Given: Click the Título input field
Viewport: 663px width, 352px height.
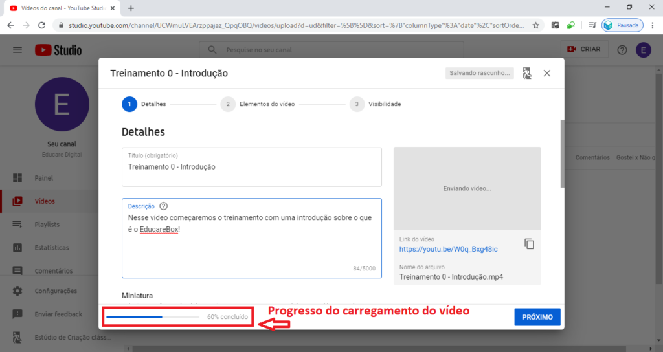Looking at the screenshot, I should [252, 167].
